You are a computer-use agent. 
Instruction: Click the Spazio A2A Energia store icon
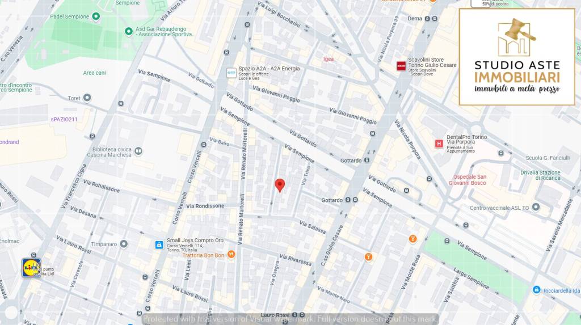tap(231, 73)
